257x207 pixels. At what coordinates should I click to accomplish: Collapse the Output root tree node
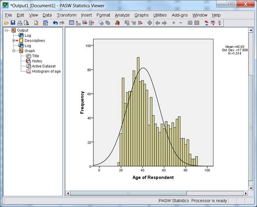coord(6,30)
